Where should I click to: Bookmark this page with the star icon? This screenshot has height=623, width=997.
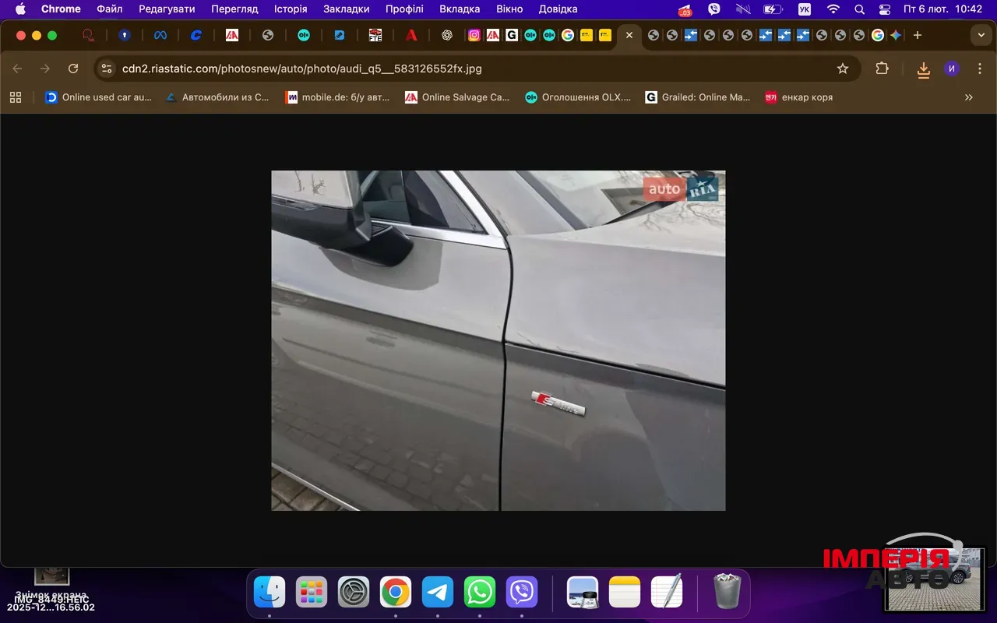point(842,69)
